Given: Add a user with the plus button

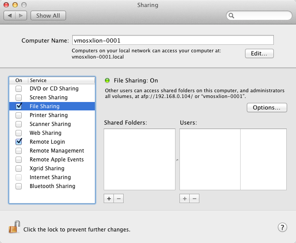Looking at the screenshot, I should pos(185,199).
